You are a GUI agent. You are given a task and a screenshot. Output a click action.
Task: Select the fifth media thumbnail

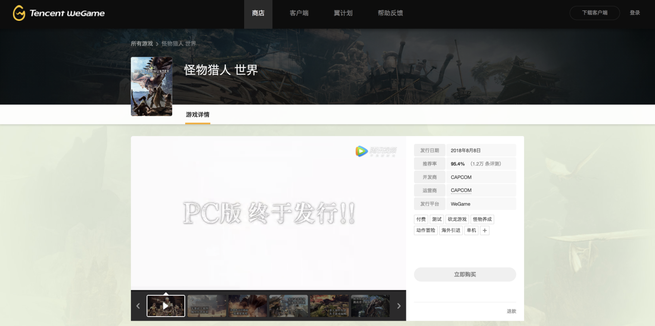click(x=329, y=306)
